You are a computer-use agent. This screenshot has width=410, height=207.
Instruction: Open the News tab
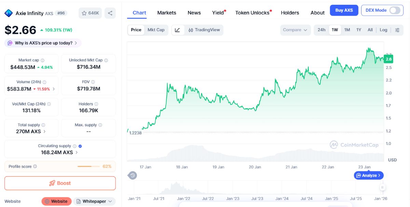point(194,13)
